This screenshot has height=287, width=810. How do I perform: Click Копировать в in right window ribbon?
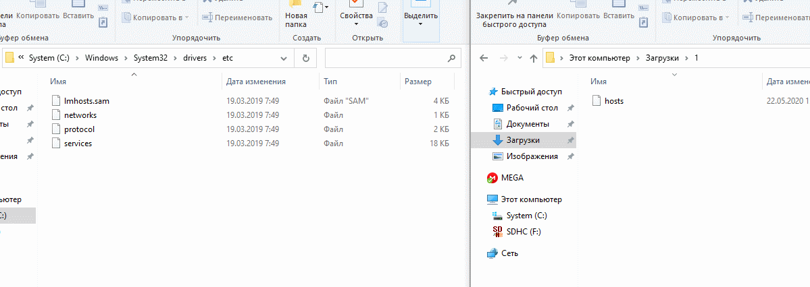point(696,18)
